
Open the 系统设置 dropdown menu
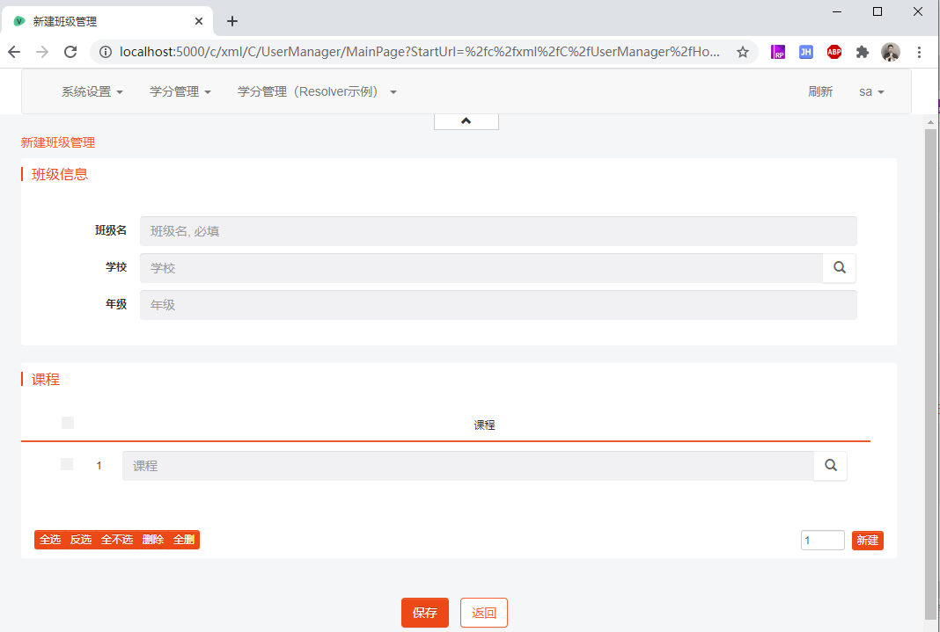pyautogui.click(x=92, y=91)
